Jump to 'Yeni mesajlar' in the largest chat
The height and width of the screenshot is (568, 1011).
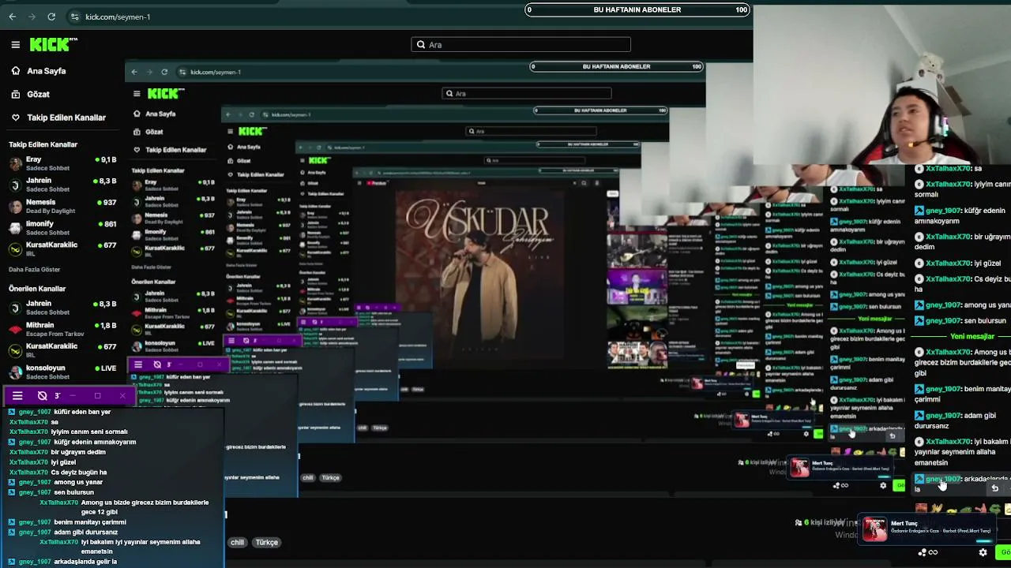pyautogui.click(x=972, y=337)
